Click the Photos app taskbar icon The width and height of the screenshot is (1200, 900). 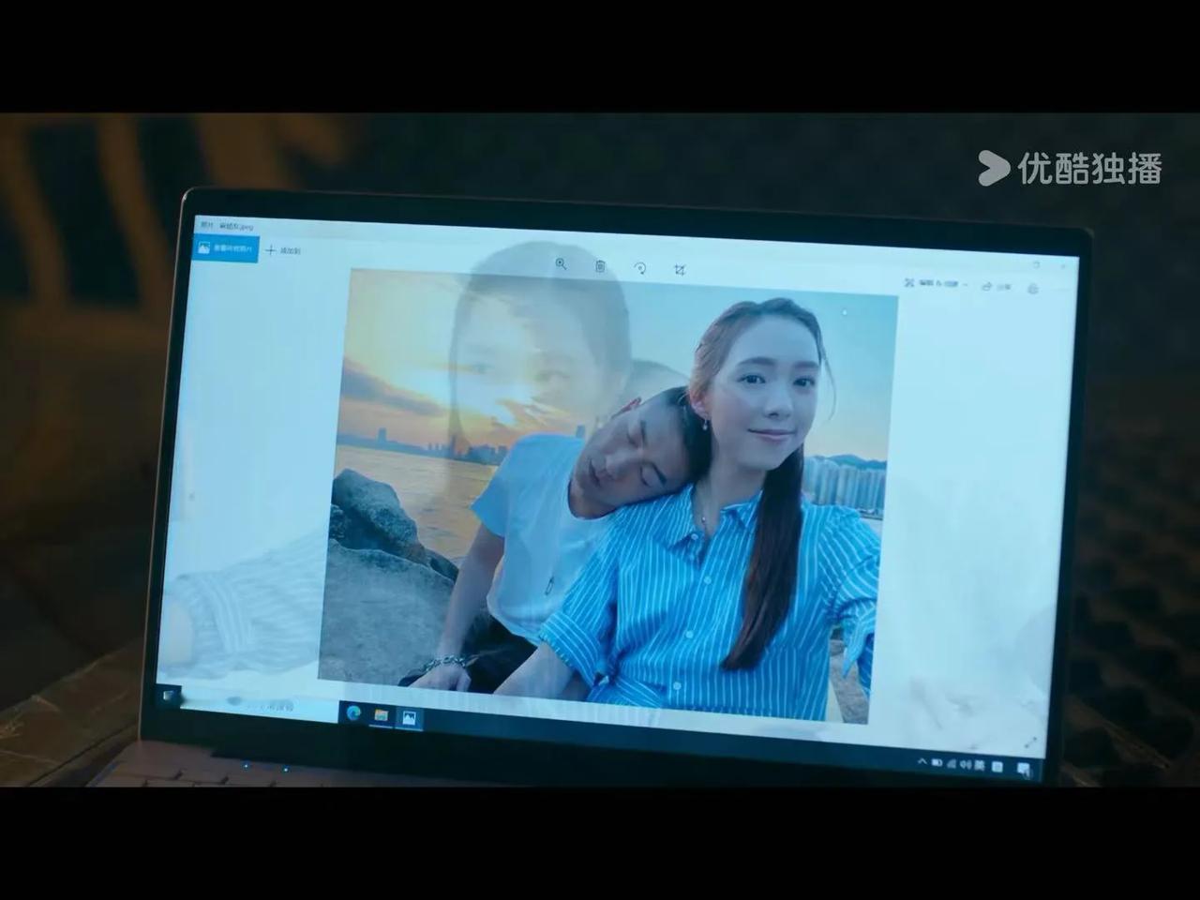(x=409, y=718)
